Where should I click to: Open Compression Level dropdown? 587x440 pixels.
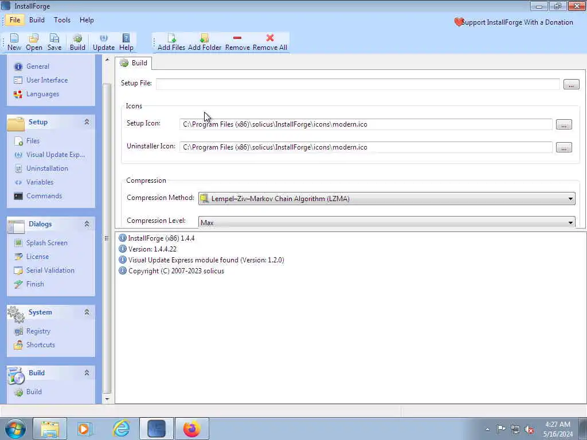387,222
